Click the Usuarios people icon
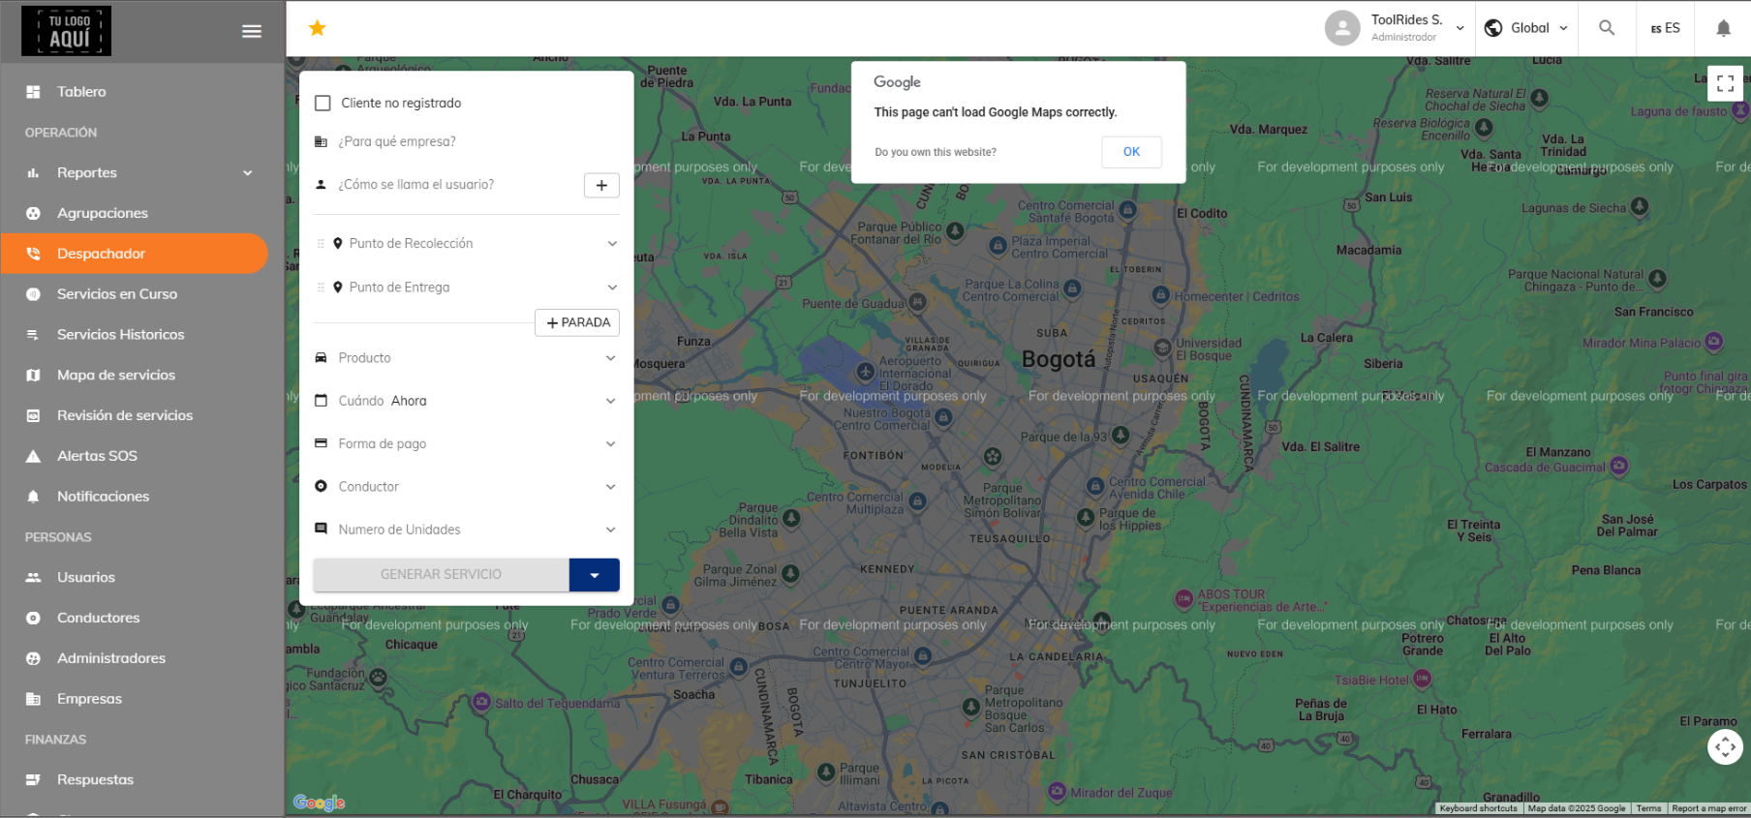 pos(33,578)
